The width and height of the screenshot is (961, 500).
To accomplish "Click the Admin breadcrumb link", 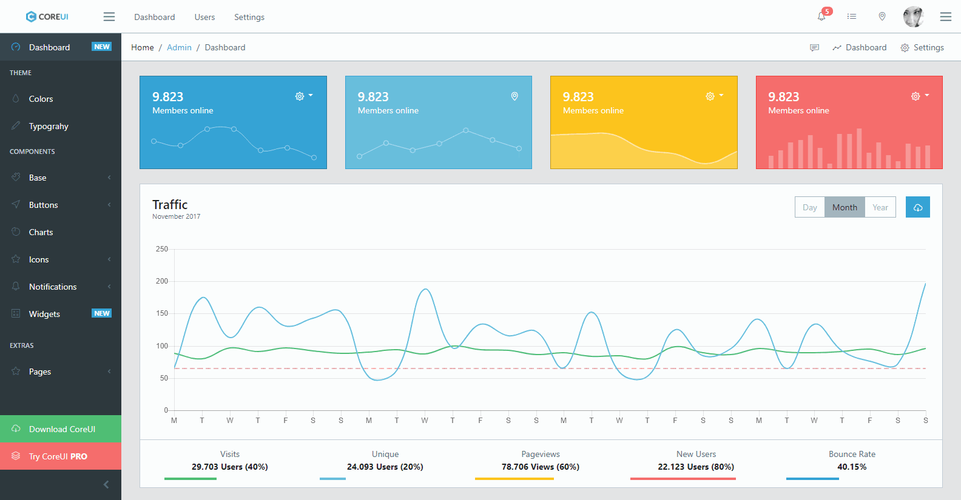I will coord(179,47).
